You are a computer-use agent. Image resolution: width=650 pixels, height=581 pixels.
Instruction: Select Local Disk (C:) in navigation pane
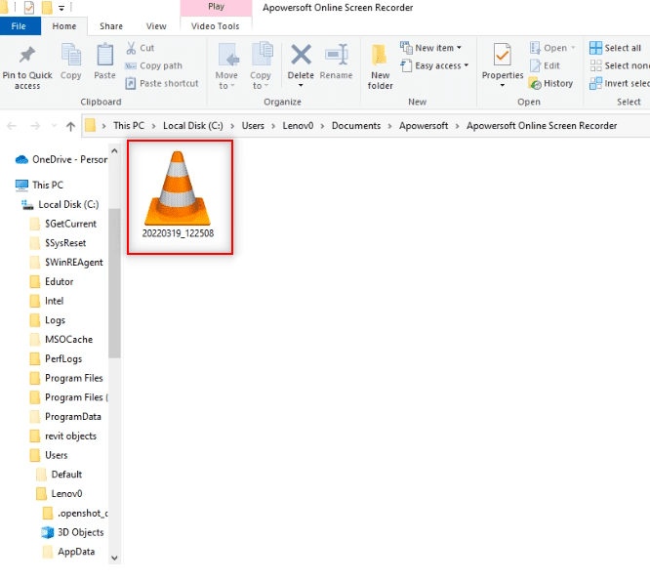coord(61,204)
